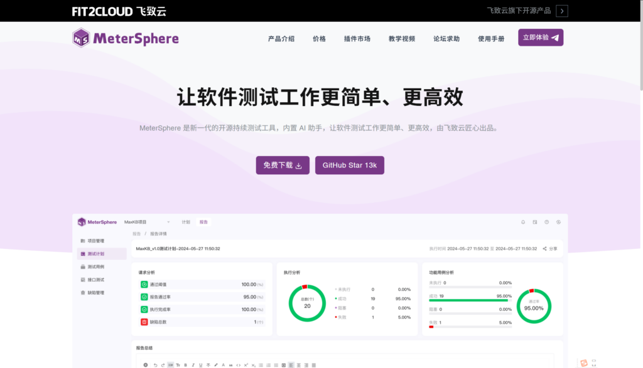
Task: Click the highlighted align left icon in the editor toolbar
Action: pyautogui.click(x=291, y=365)
